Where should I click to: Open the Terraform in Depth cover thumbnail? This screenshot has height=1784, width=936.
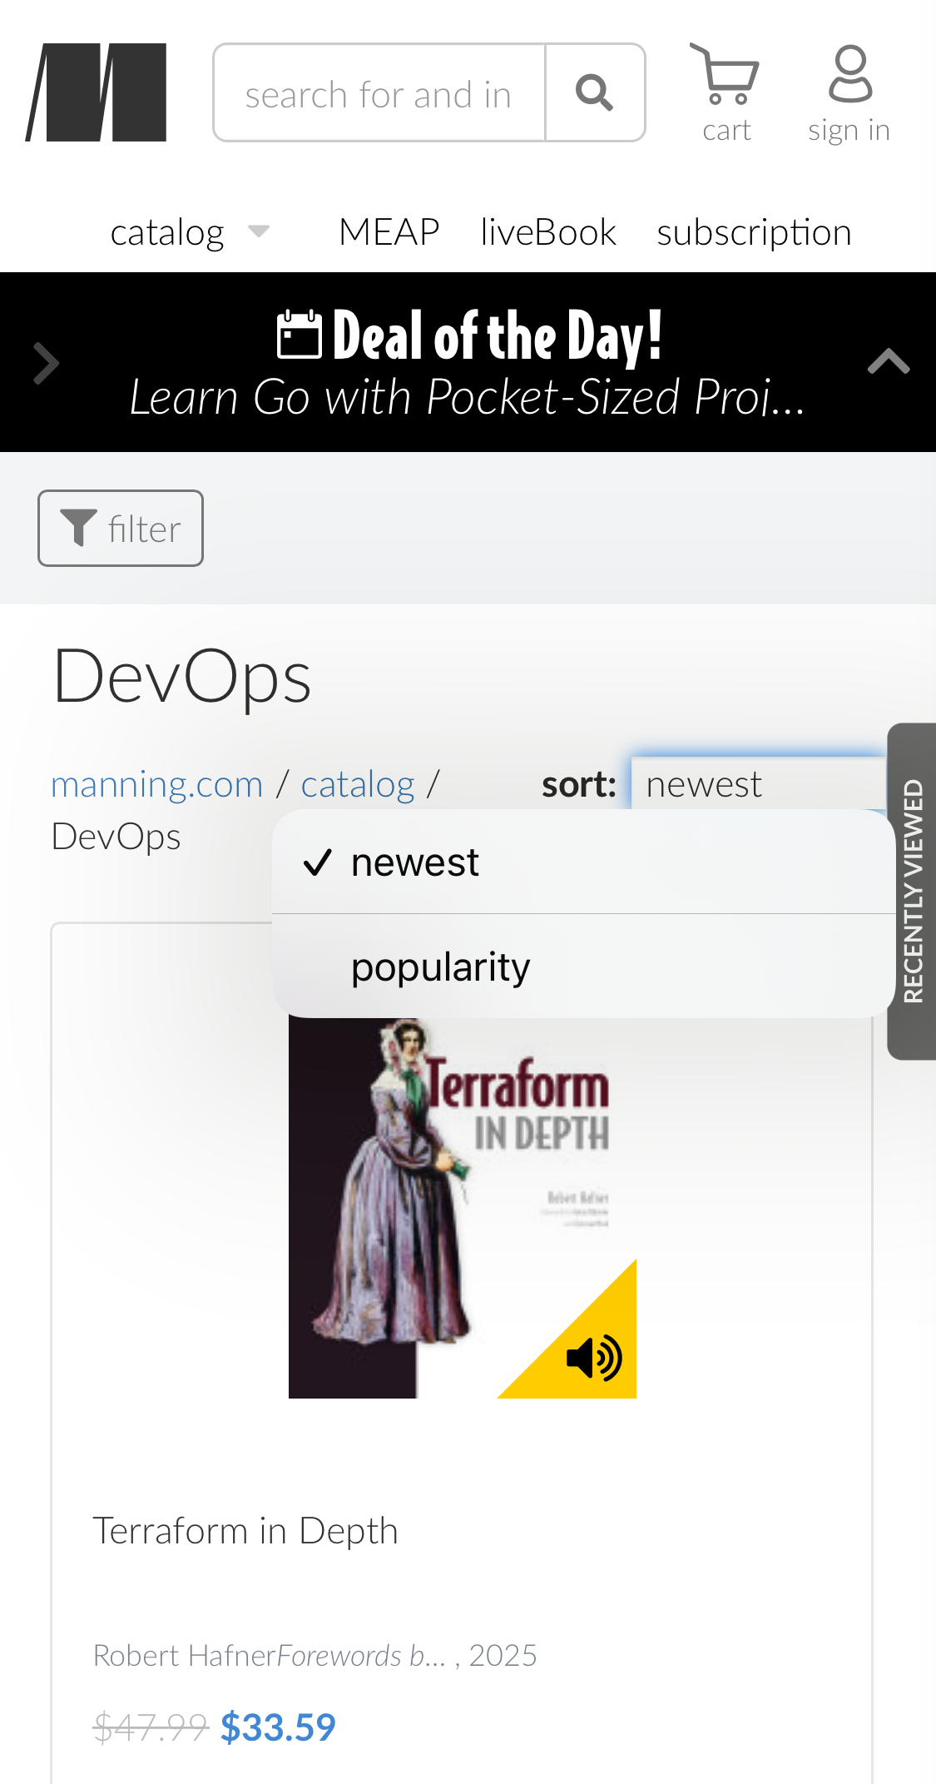(x=463, y=1207)
